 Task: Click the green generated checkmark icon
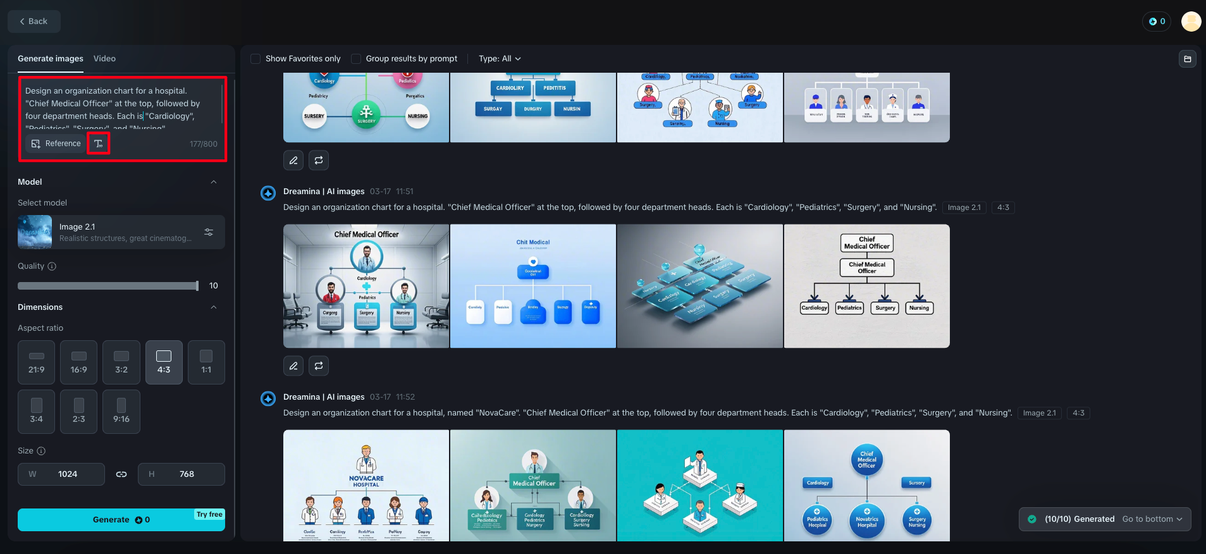[x=1032, y=519]
